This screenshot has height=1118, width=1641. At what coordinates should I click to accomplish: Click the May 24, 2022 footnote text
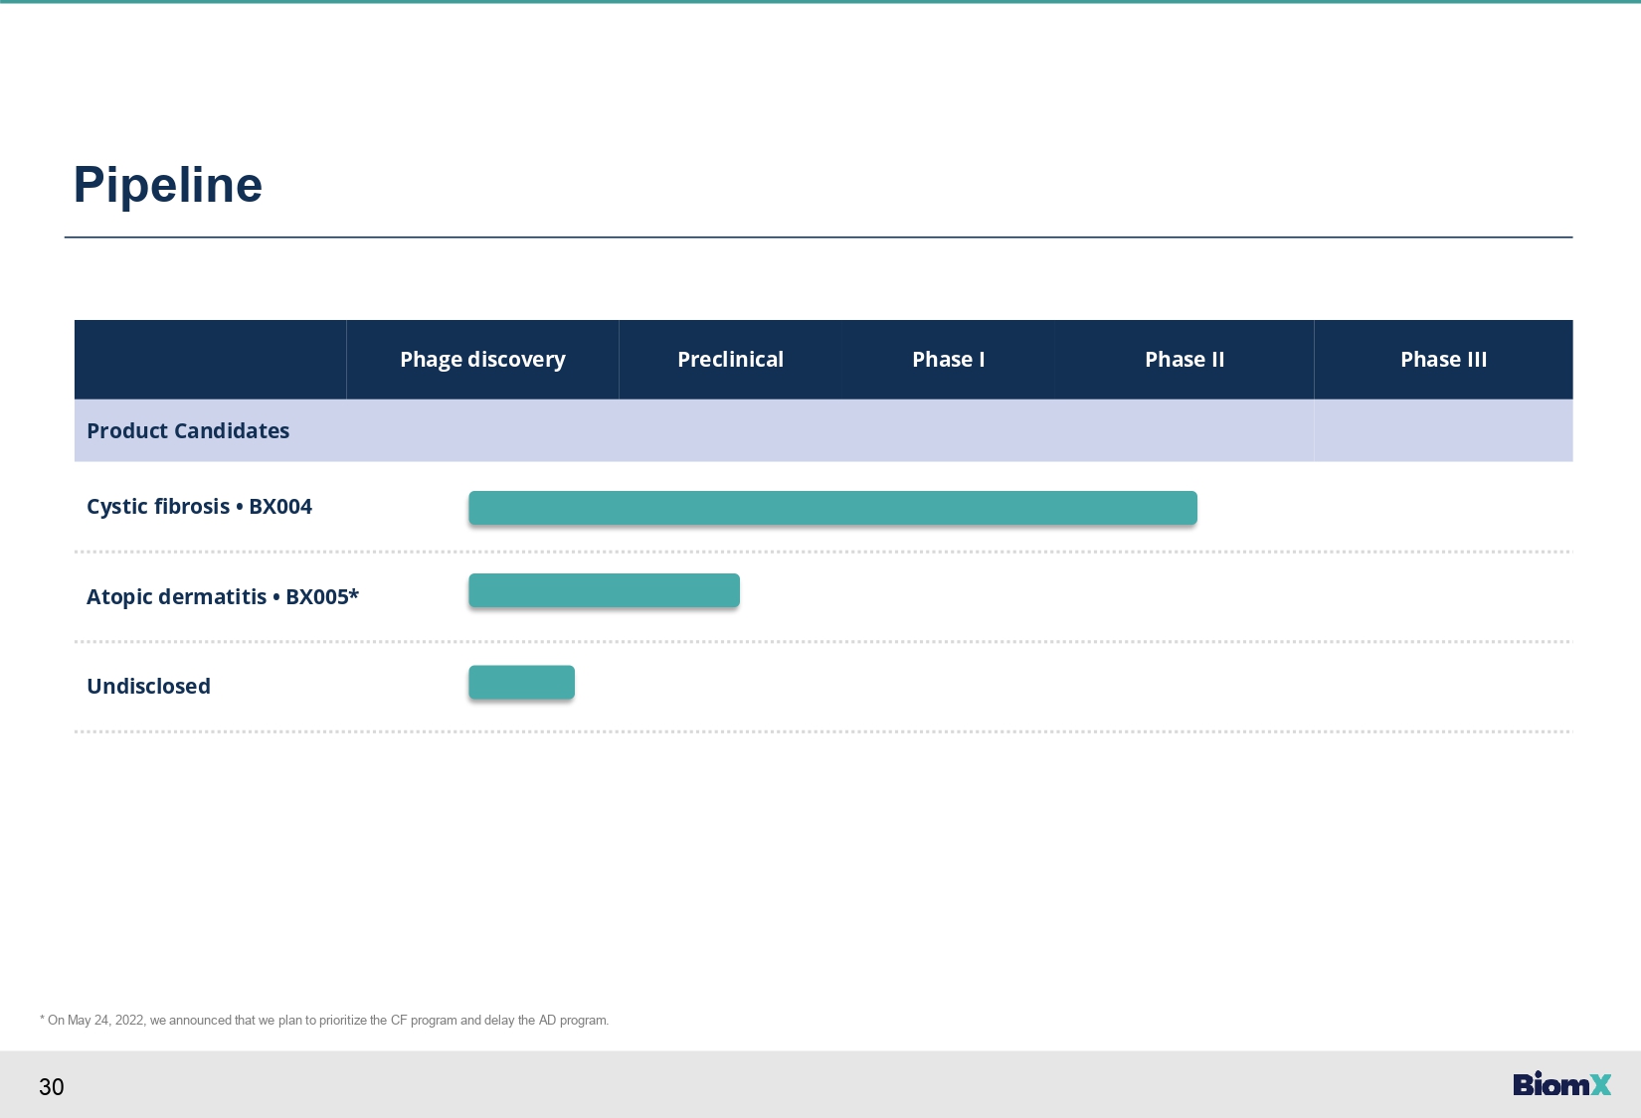tap(324, 1021)
